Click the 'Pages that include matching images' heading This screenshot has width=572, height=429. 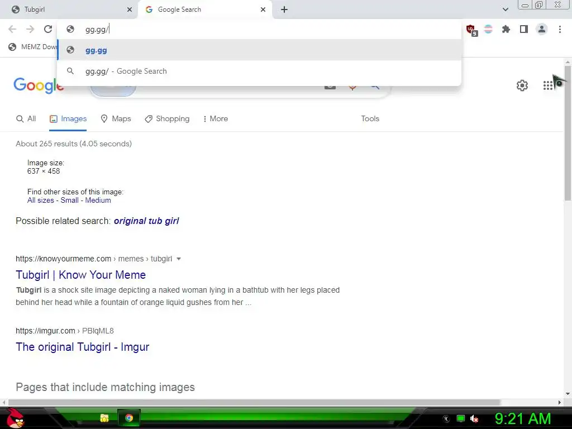105,387
